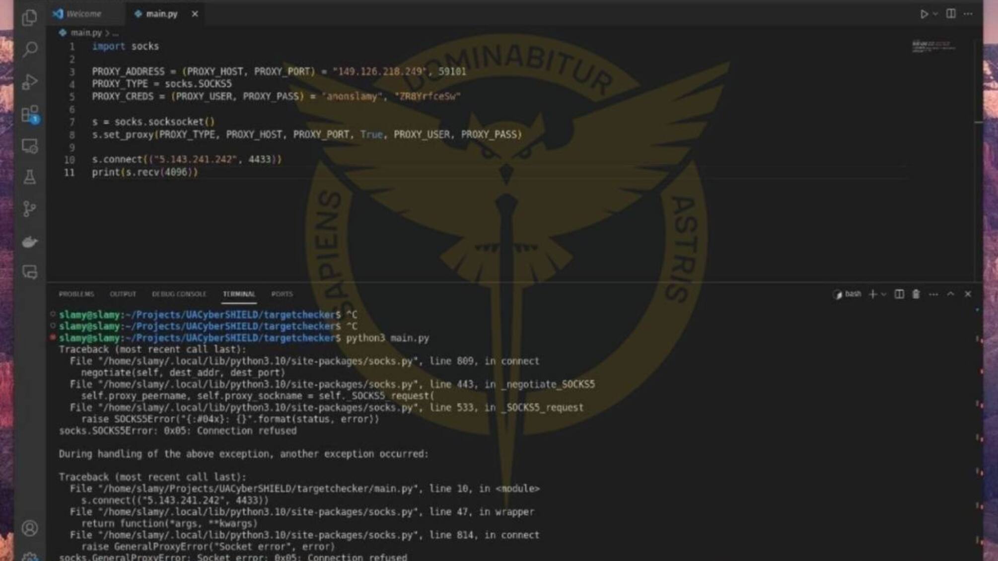The width and height of the screenshot is (998, 561).
Task: Expand the Run Python file dropdown arrow
Action: click(935, 14)
